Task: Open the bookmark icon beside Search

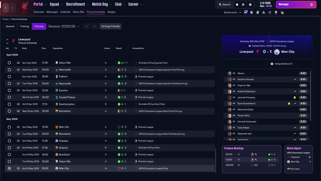Action: pyautogui.click(x=237, y=5)
